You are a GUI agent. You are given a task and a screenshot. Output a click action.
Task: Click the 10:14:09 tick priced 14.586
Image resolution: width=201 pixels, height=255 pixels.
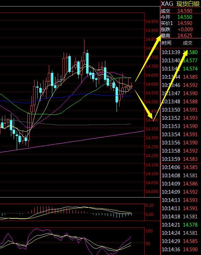(179, 183)
